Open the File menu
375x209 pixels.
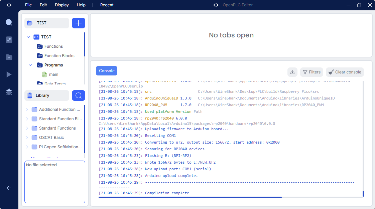point(28,5)
